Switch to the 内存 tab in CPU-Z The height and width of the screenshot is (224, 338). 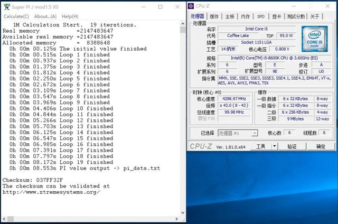[x=245, y=16]
